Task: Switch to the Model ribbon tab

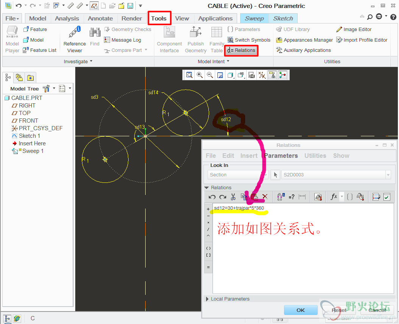Action: pyautogui.click(x=38, y=18)
